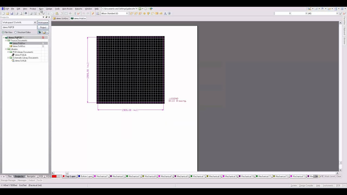Click the demo.PrjPCB project name field
Screen dimensions: 347x195
[x=19, y=27]
